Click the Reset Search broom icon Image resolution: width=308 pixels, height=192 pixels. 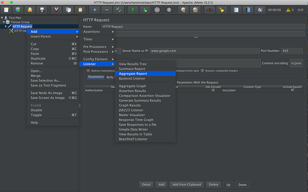[x=222, y=10]
